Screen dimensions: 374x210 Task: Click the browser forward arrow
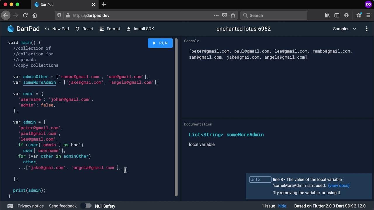click(15, 15)
